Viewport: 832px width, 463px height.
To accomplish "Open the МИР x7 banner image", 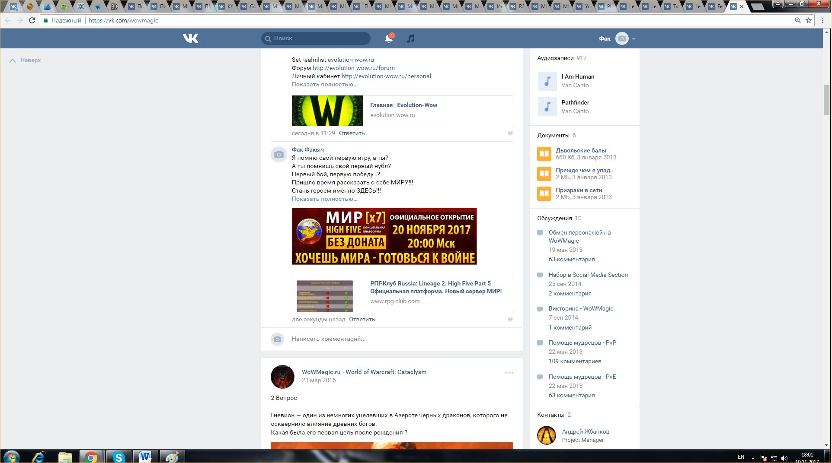I will (384, 236).
